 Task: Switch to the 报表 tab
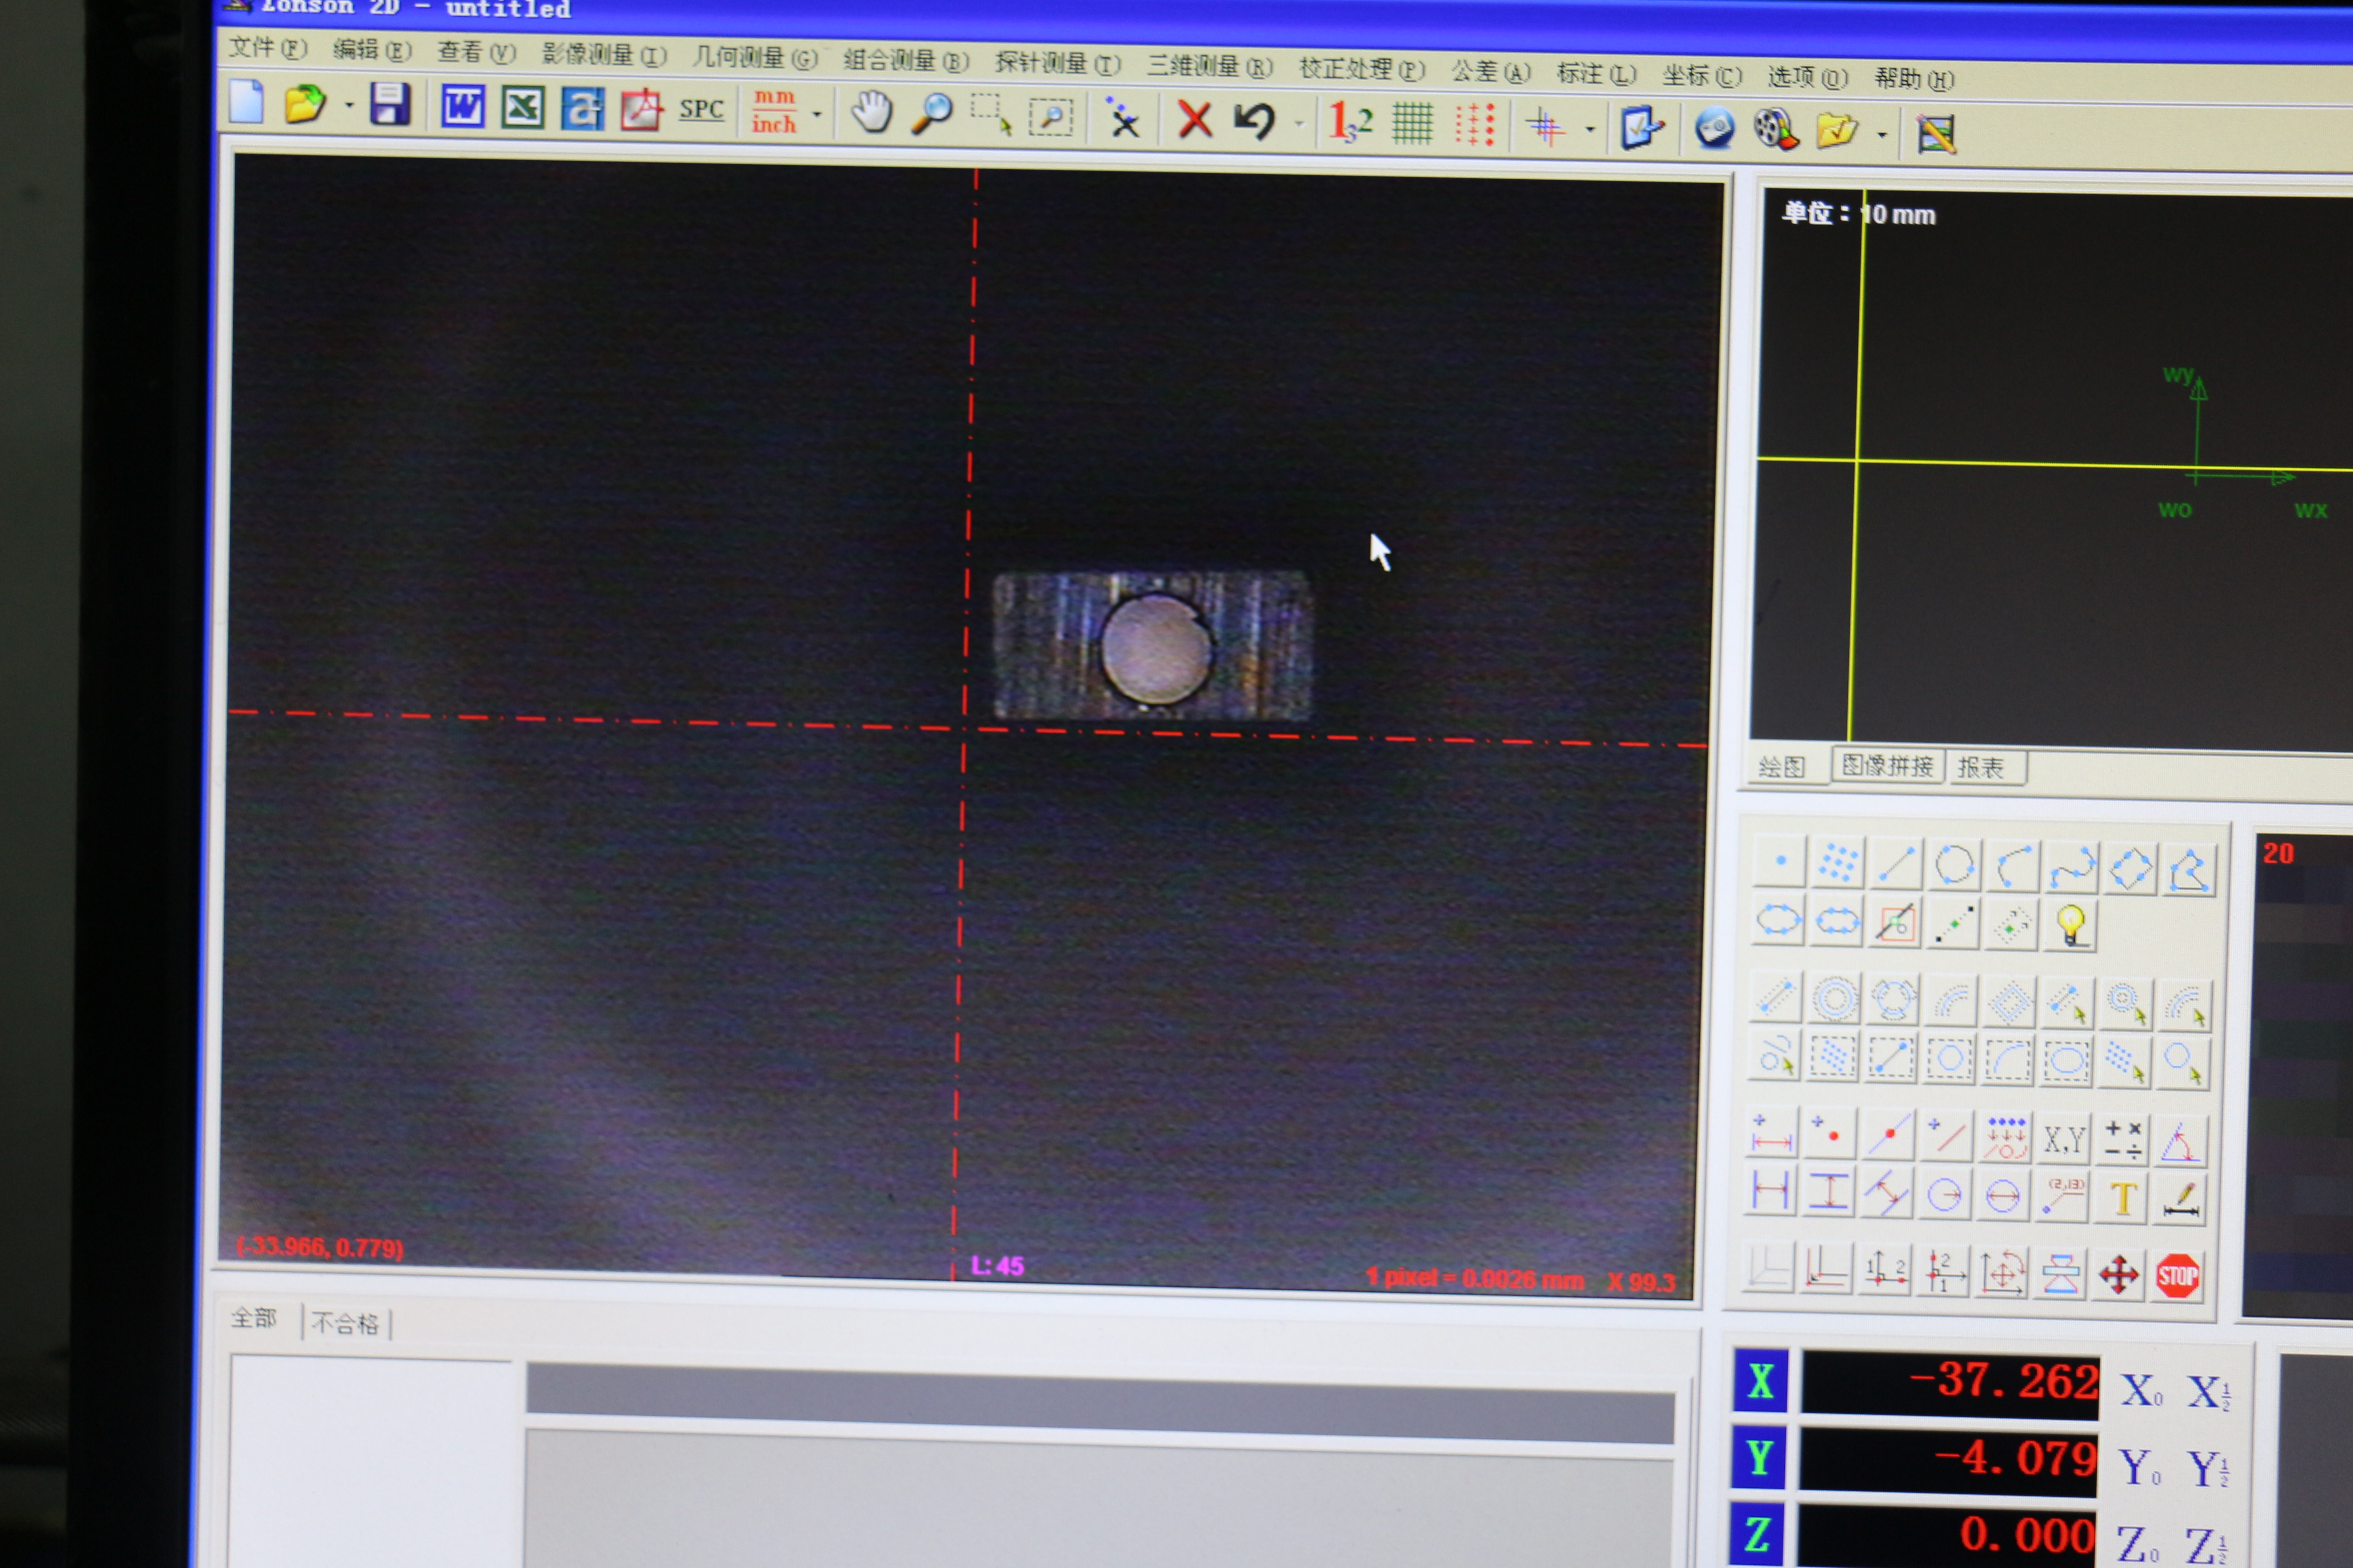coord(1981,768)
